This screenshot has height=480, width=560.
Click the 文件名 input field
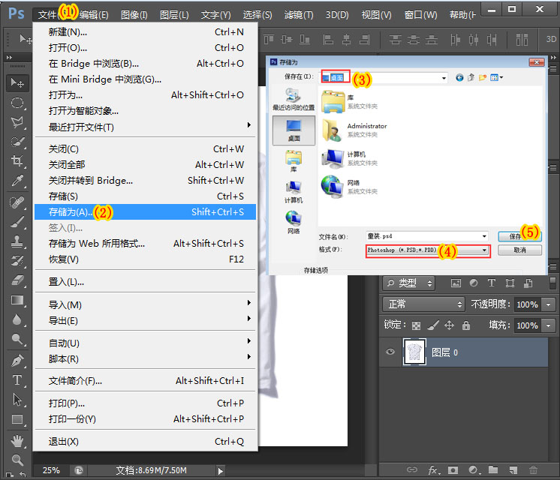point(427,236)
